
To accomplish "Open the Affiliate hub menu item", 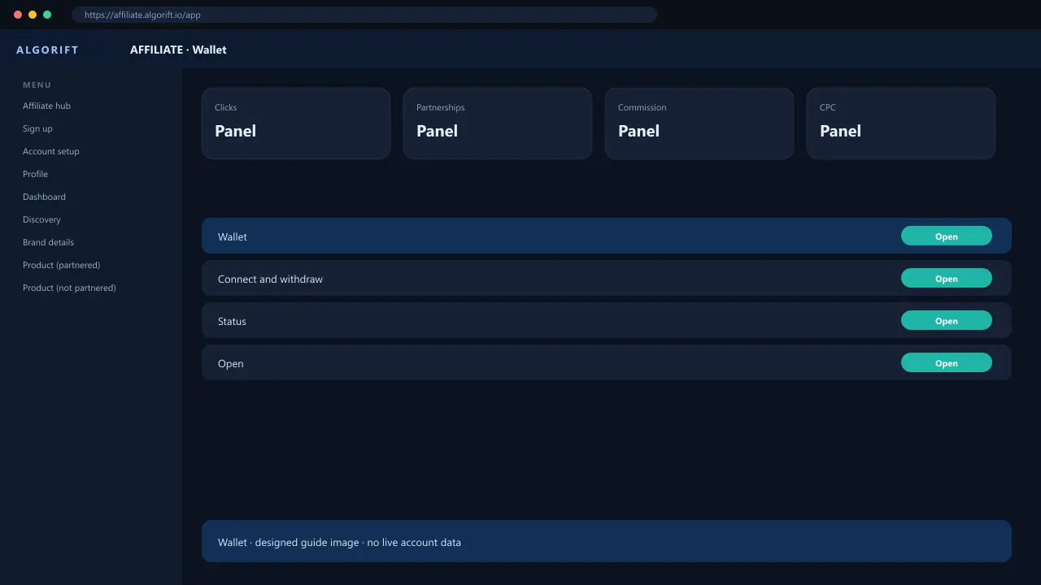I will (x=46, y=106).
